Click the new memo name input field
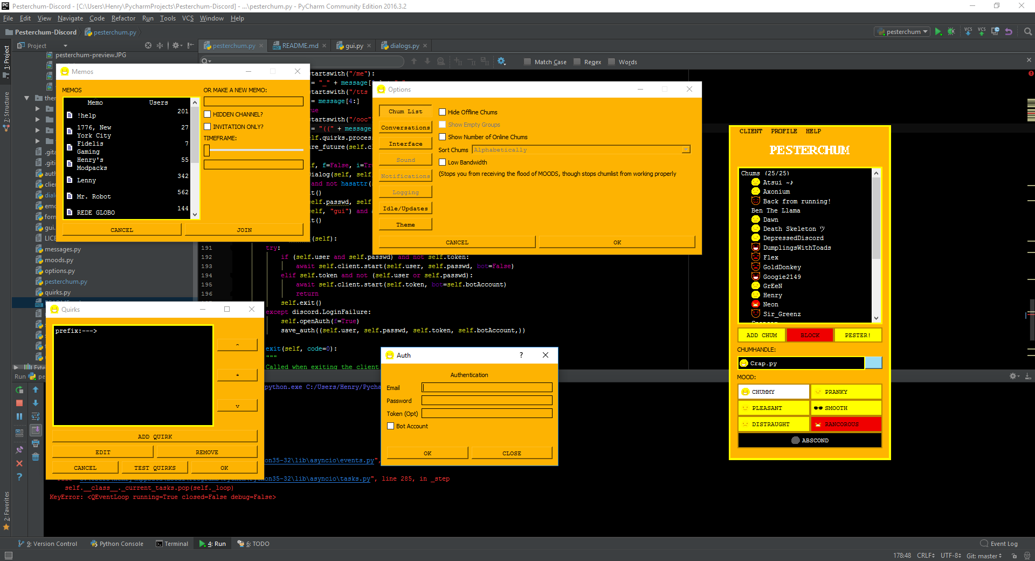This screenshot has width=1035, height=561. 253,101
